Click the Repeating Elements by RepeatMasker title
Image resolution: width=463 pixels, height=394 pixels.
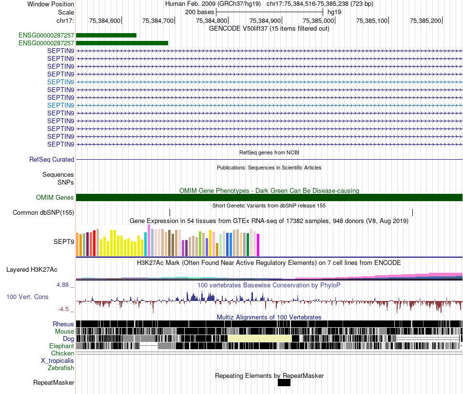pyautogui.click(x=270, y=375)
